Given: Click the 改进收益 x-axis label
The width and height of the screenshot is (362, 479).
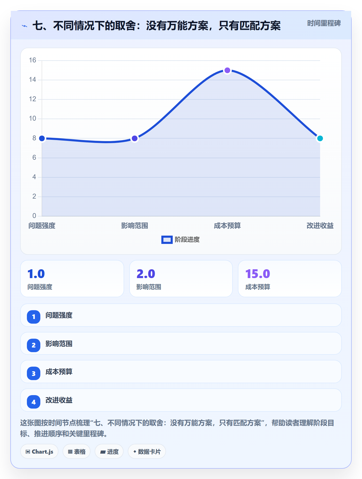Looking at the screenshot, I should tap(320, 226).
